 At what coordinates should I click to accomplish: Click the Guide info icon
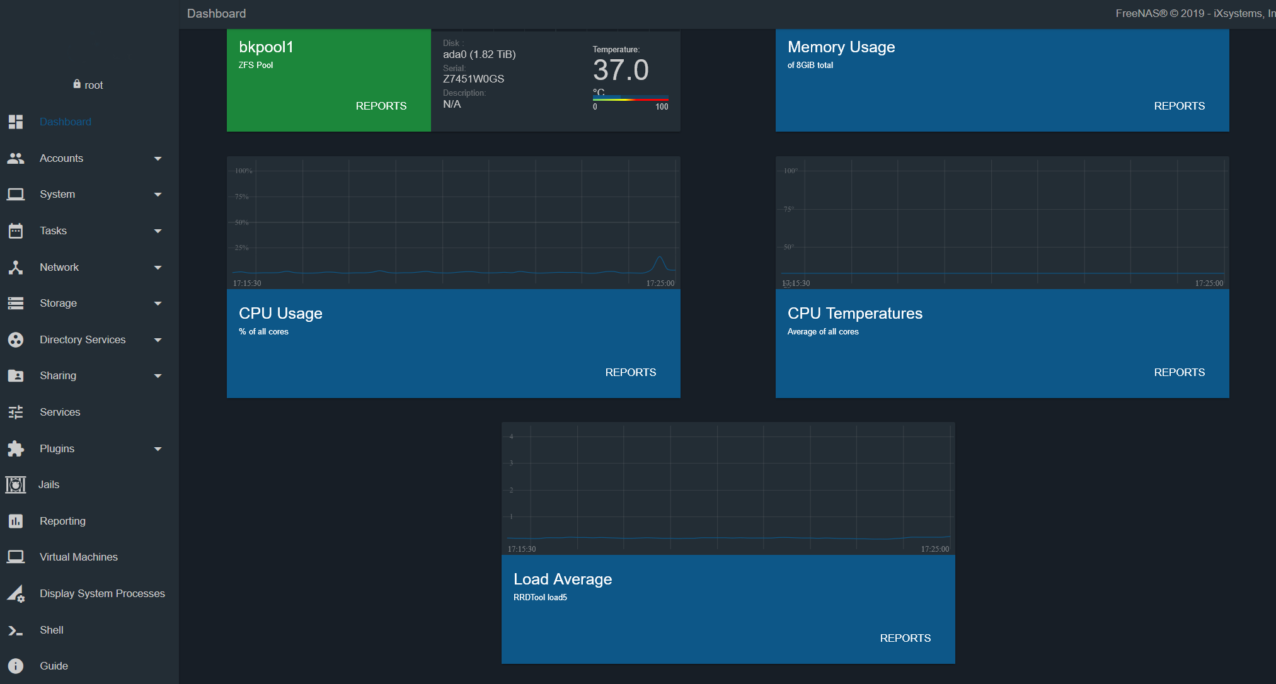[x=16, y=666]
